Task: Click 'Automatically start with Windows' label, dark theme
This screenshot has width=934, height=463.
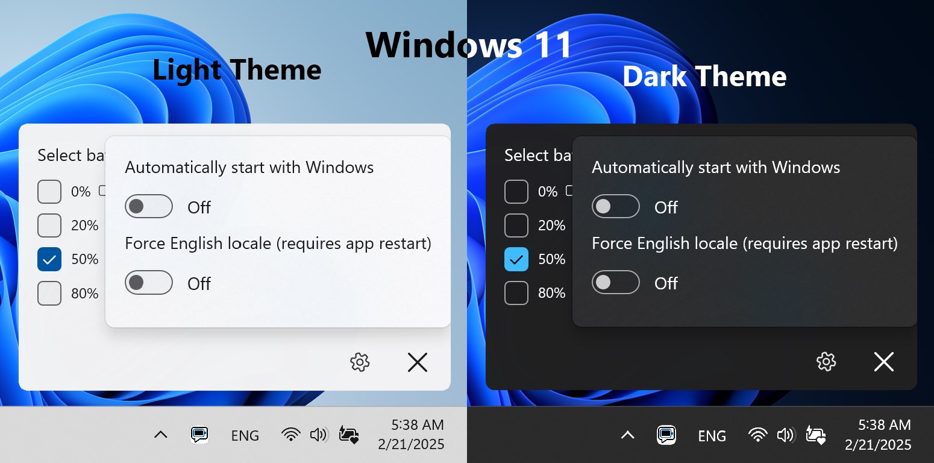Action: coord(716,167)
